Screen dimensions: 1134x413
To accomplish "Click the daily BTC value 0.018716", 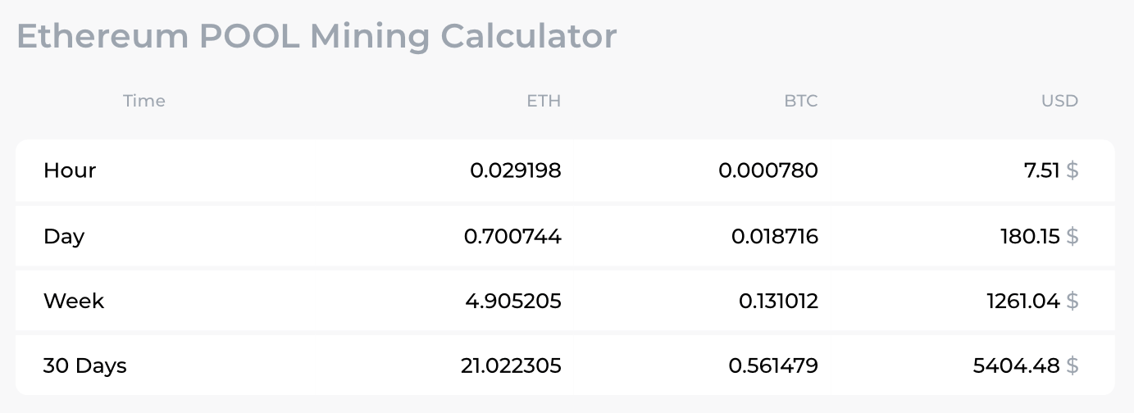I will coord(774,236).
